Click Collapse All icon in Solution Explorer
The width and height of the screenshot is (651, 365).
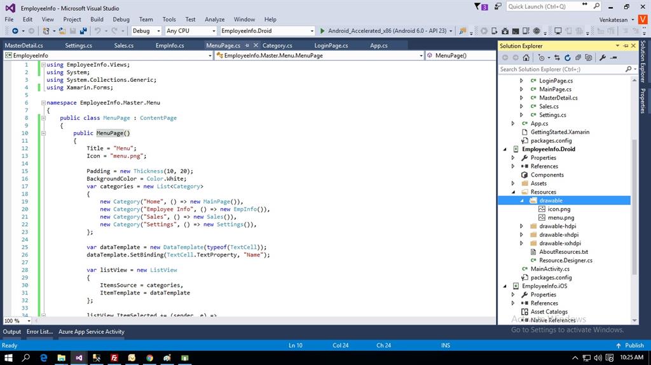tap(578, 58)
